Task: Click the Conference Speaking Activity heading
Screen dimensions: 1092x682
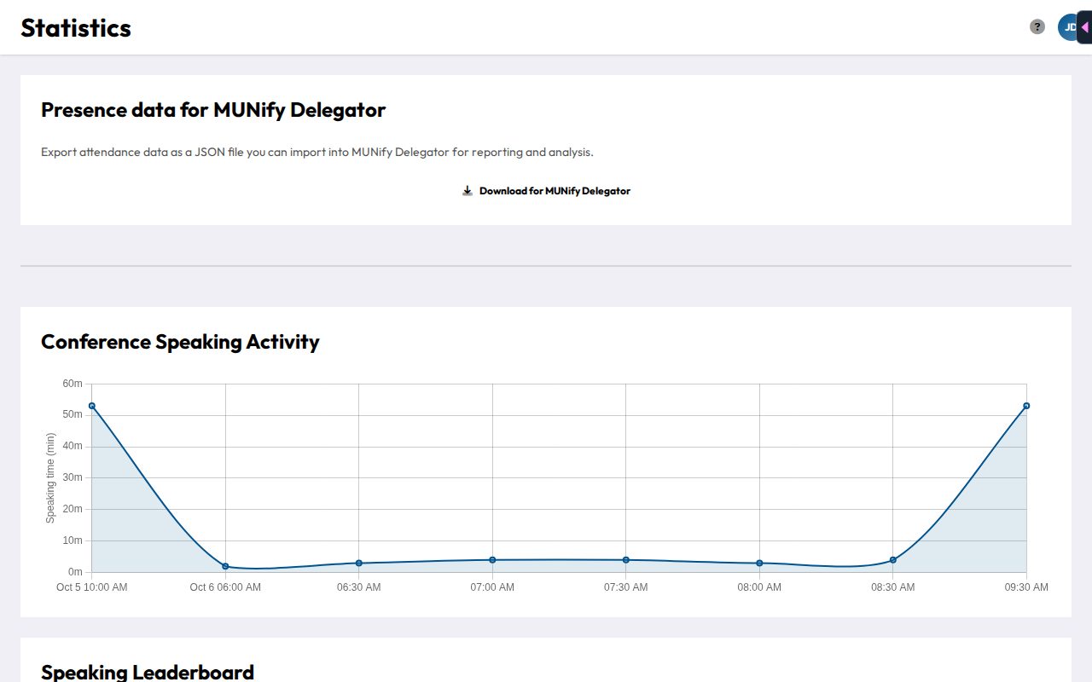Action: pos(180,342)
